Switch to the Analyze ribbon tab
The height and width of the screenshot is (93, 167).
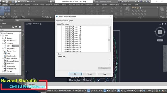[x=35, y=4]
